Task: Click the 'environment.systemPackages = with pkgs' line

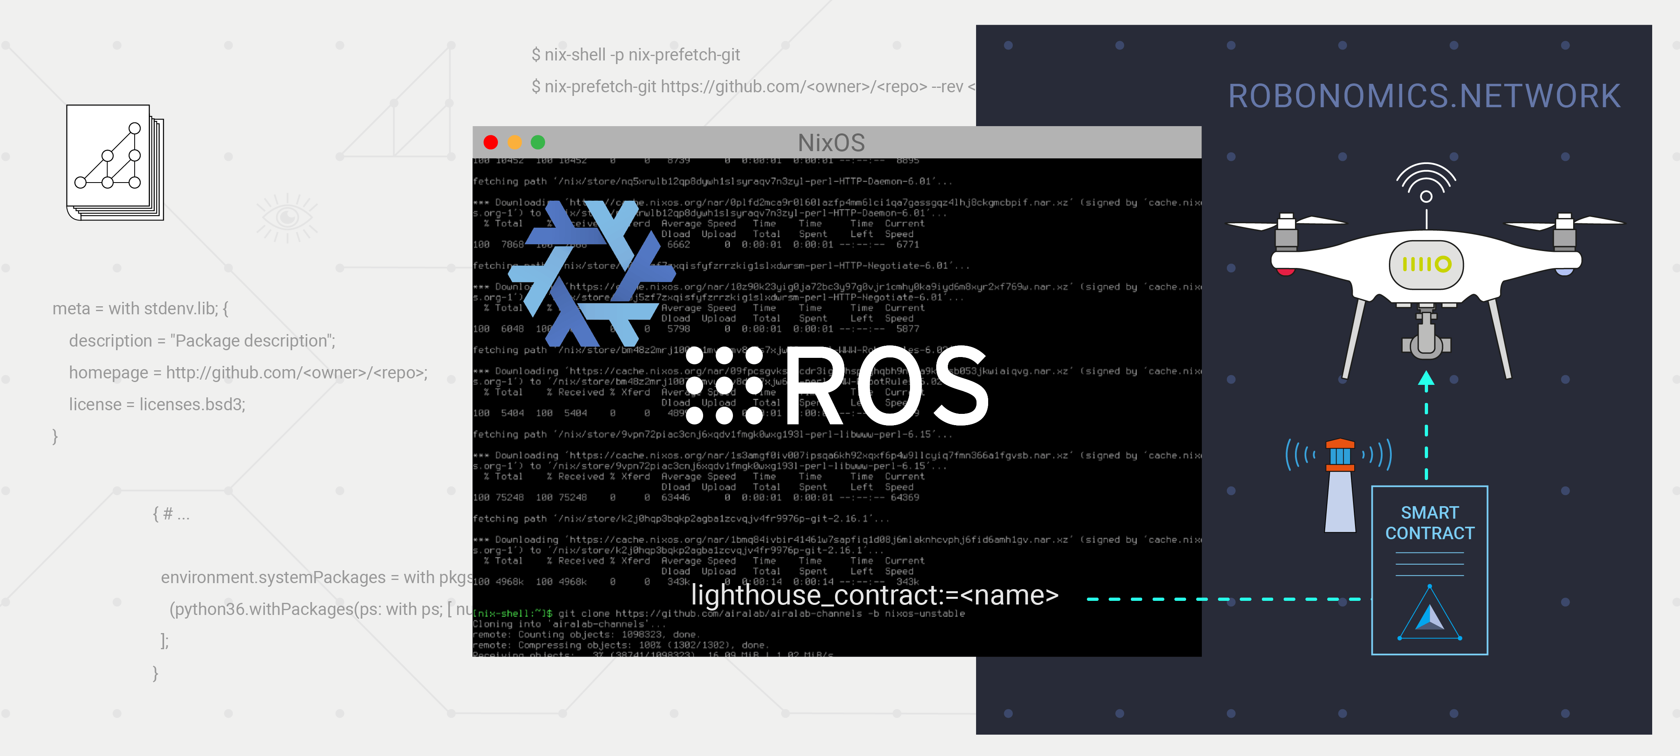Action: pos(316,577)
